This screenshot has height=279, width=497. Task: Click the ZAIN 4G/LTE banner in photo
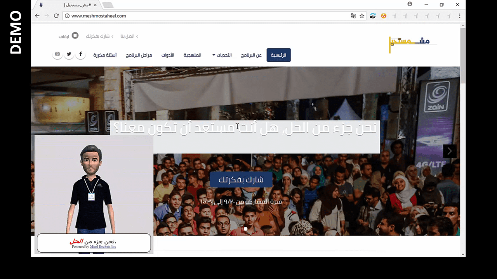click(x=437, y=124)
